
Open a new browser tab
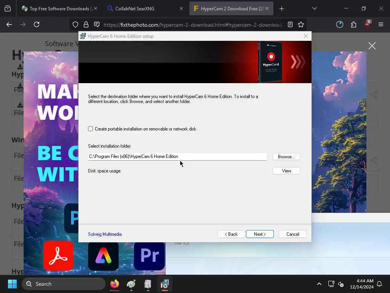coord(281,9)
